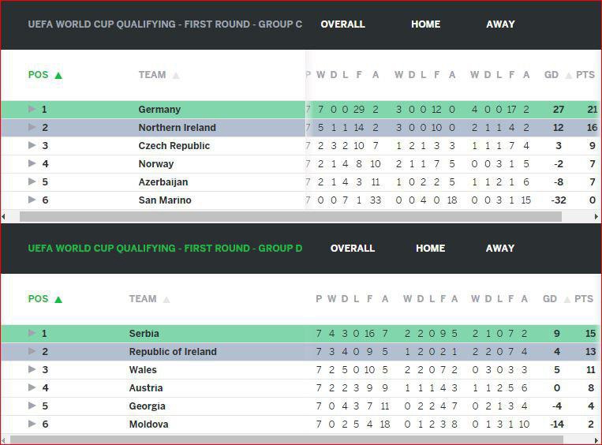Sort Group C by POS arrow
The width and height of the screenshot is (602, 445).
coord(58,76)
